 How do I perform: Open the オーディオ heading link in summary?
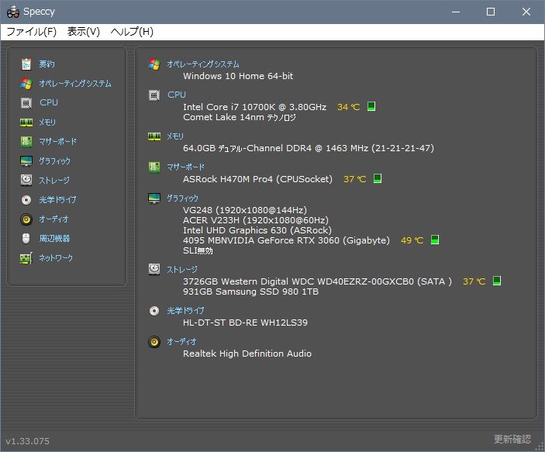[181, 342]
